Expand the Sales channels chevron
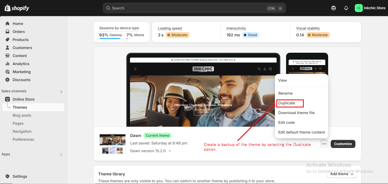The image size is (388, 184). click(x=61, y=92)
